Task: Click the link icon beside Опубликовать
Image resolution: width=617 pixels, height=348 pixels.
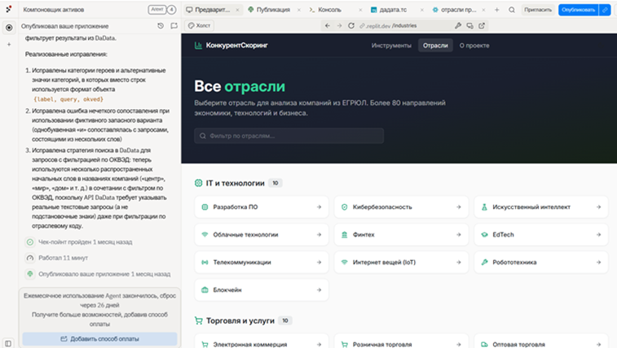Action: click(x=605, y=10)
